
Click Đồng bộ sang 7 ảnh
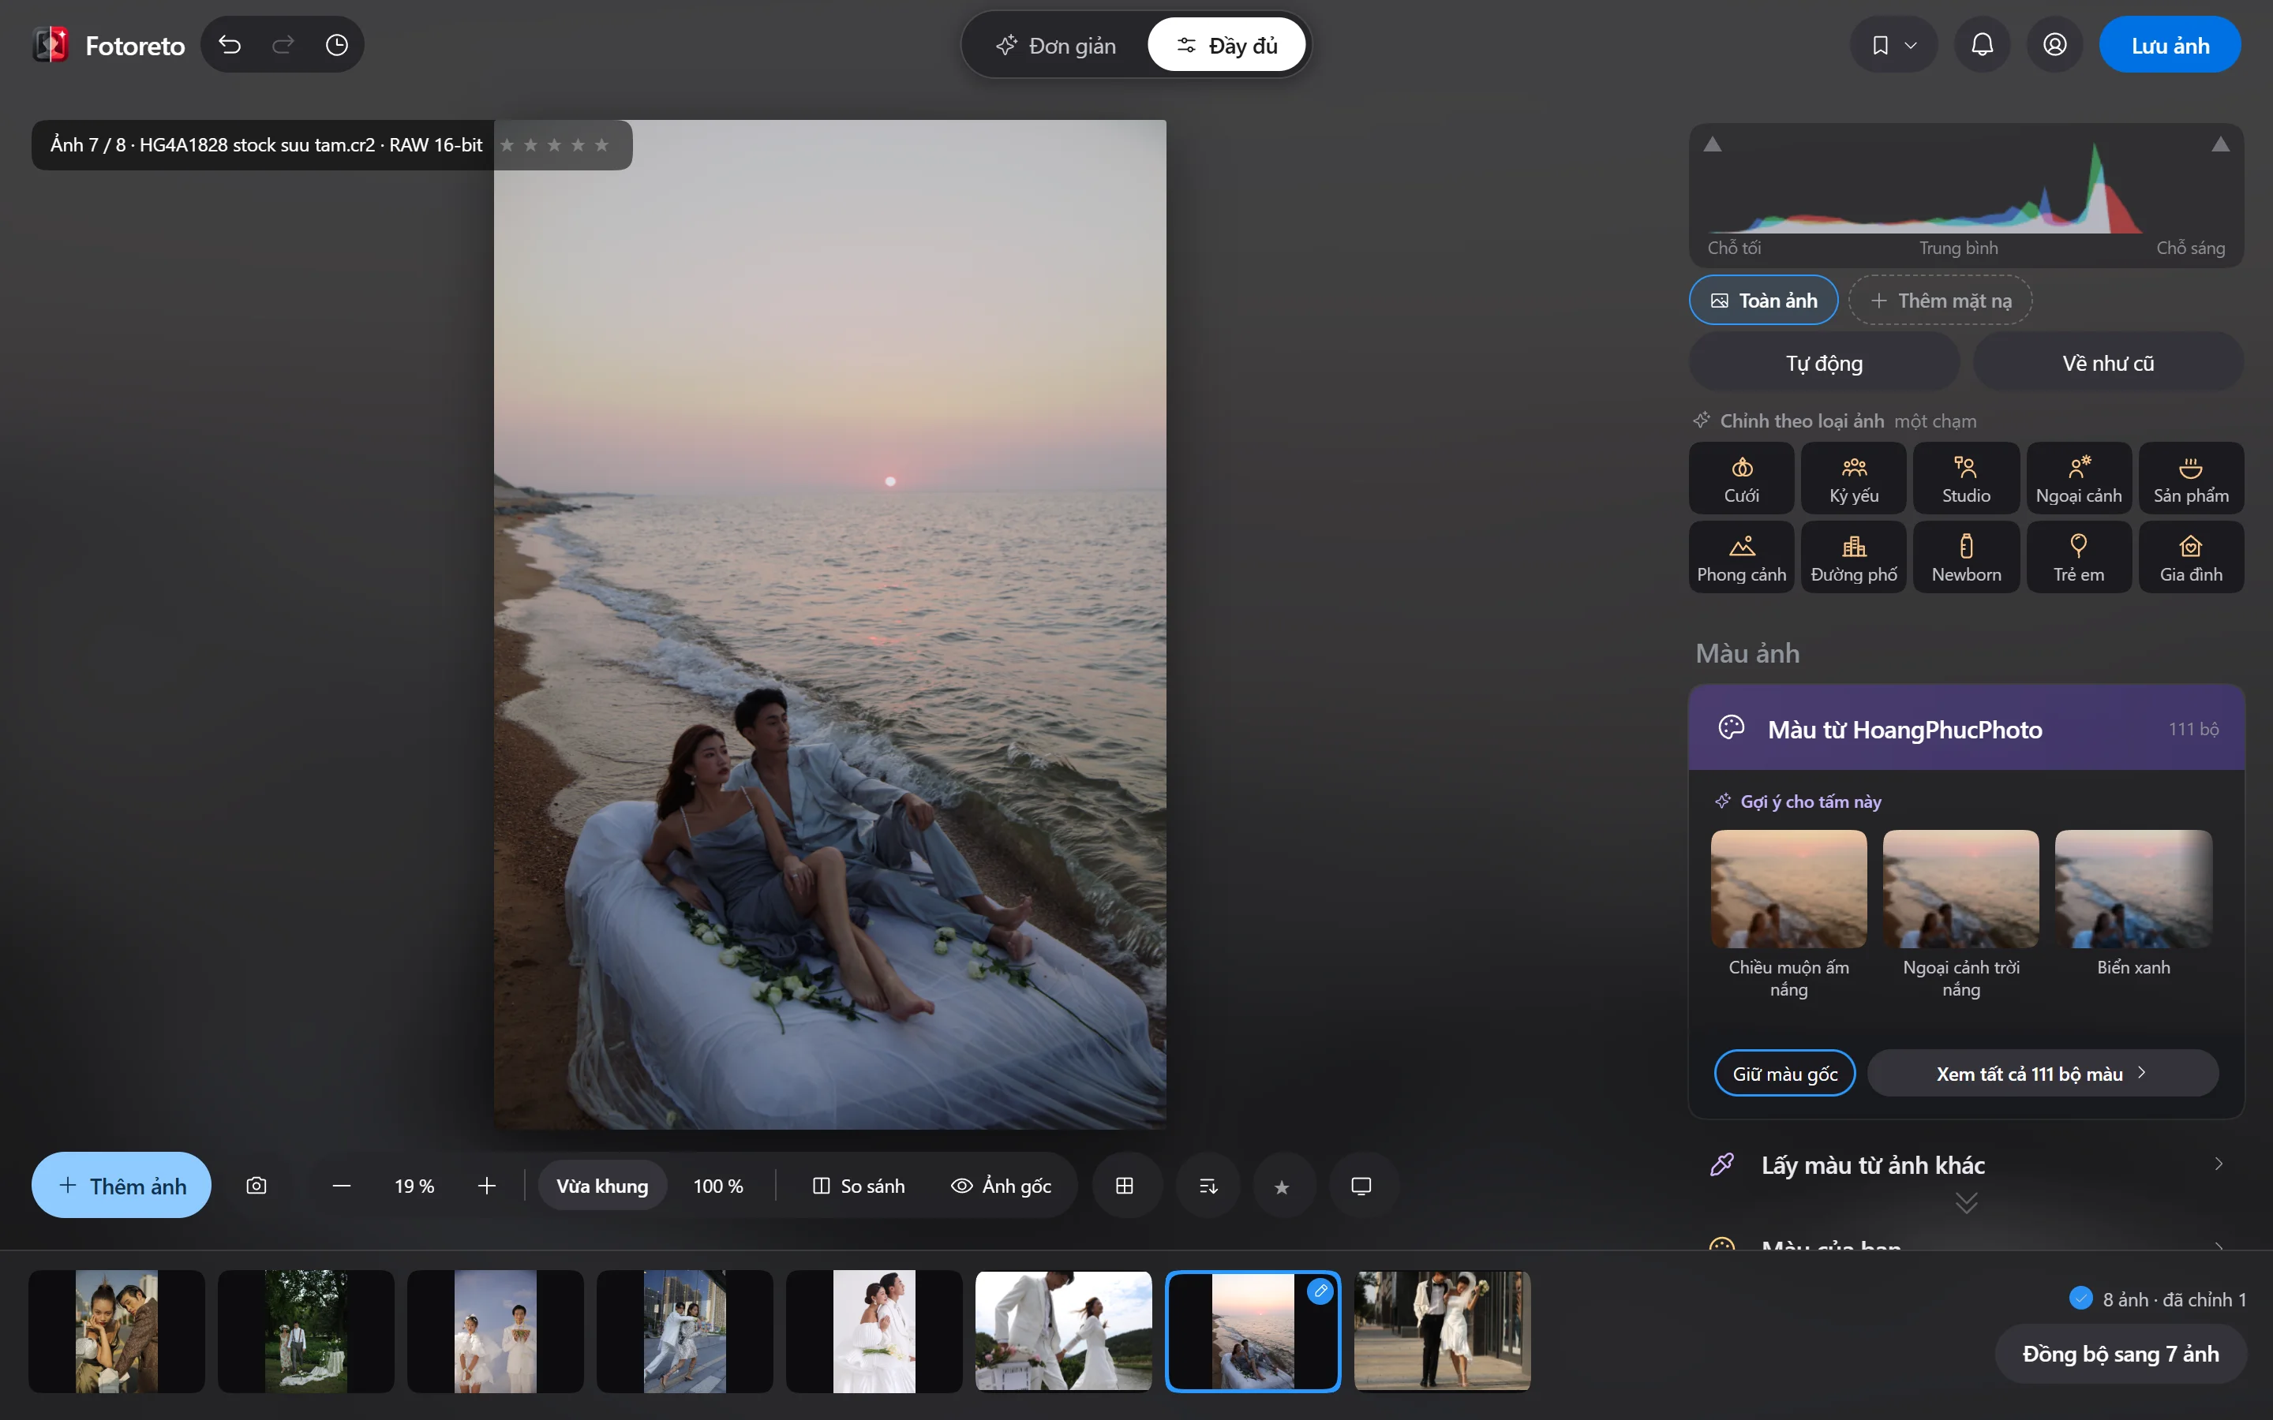[2120, 1353]
